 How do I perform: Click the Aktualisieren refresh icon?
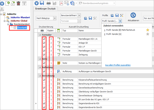pos(133,15)
